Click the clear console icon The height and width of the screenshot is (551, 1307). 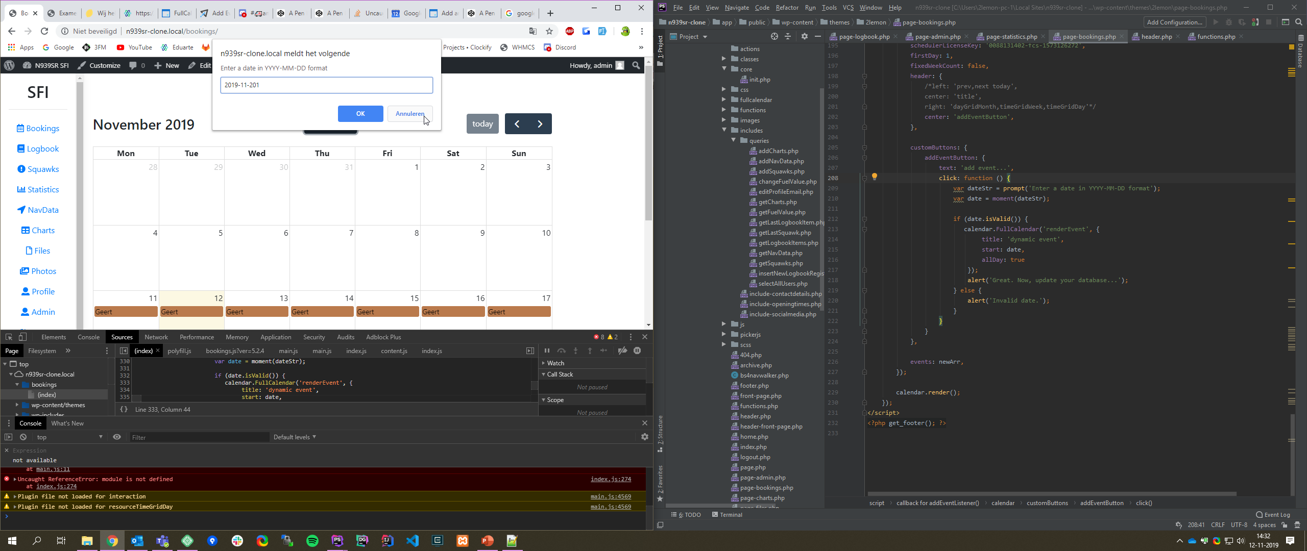tap(23, 437)
